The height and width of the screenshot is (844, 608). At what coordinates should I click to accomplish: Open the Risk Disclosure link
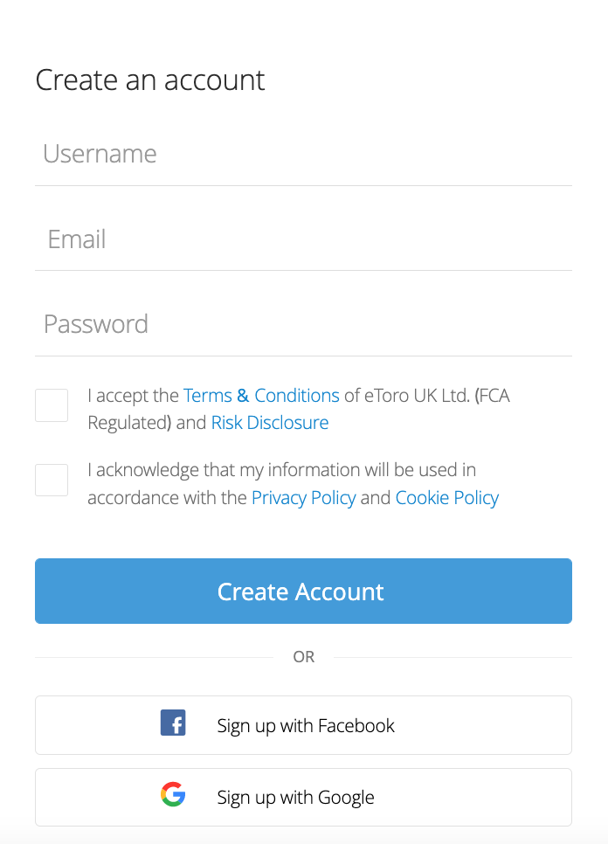270,423
